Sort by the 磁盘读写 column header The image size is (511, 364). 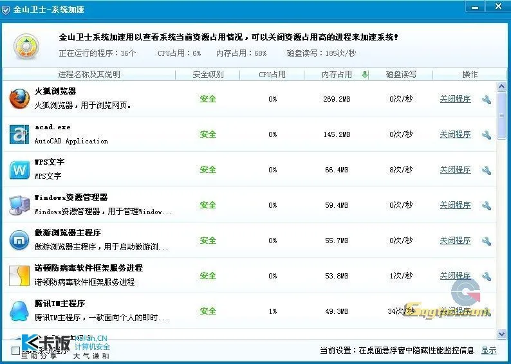[401, 75]
